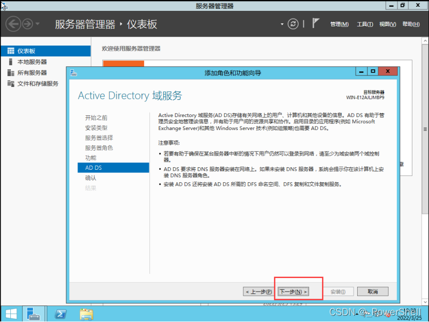
Task: Go to 功能 wizard step
Action: pos(90,158)
